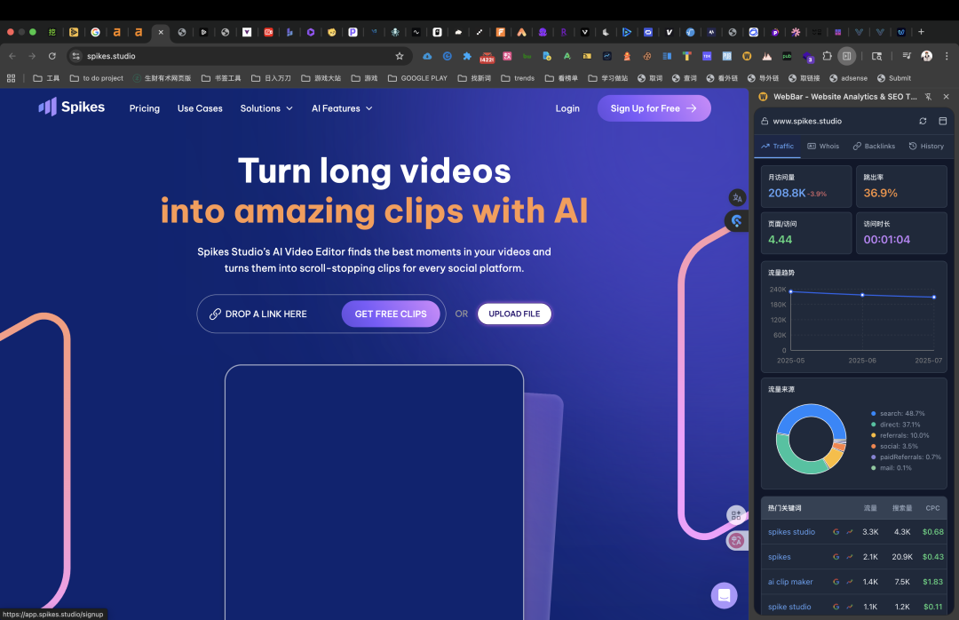The width and height of the screenshot is (959, 620).
Task: Open the ai clip maker keyword link
Action: pos(790,582)
